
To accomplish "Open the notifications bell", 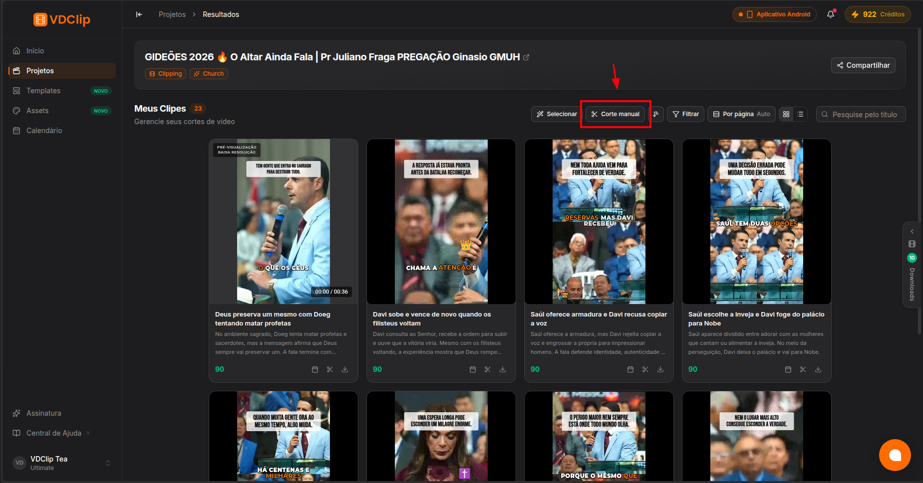I will click(x=831, y=14).
